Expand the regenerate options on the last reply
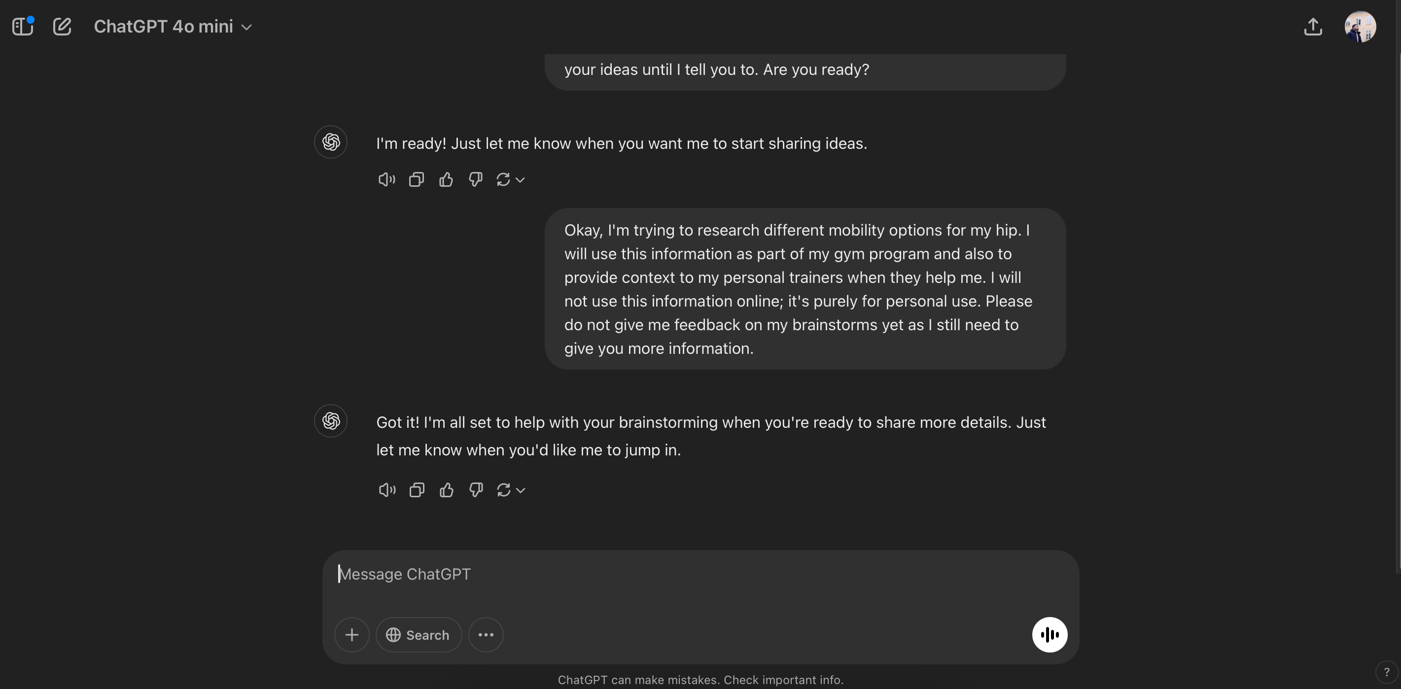1401x689 pixels. (521, 489)
